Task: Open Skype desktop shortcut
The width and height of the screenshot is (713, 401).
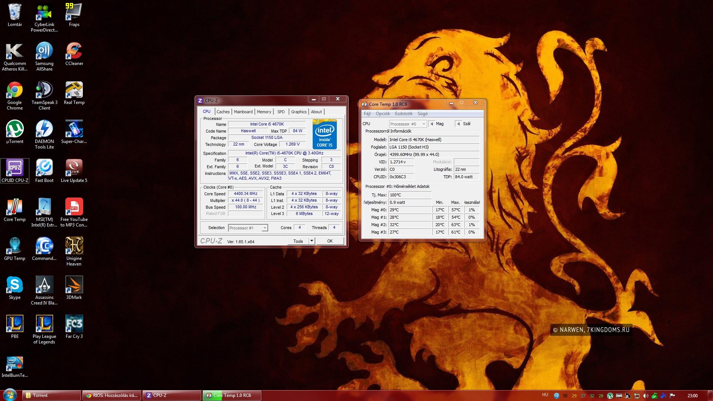Action: 15,288
